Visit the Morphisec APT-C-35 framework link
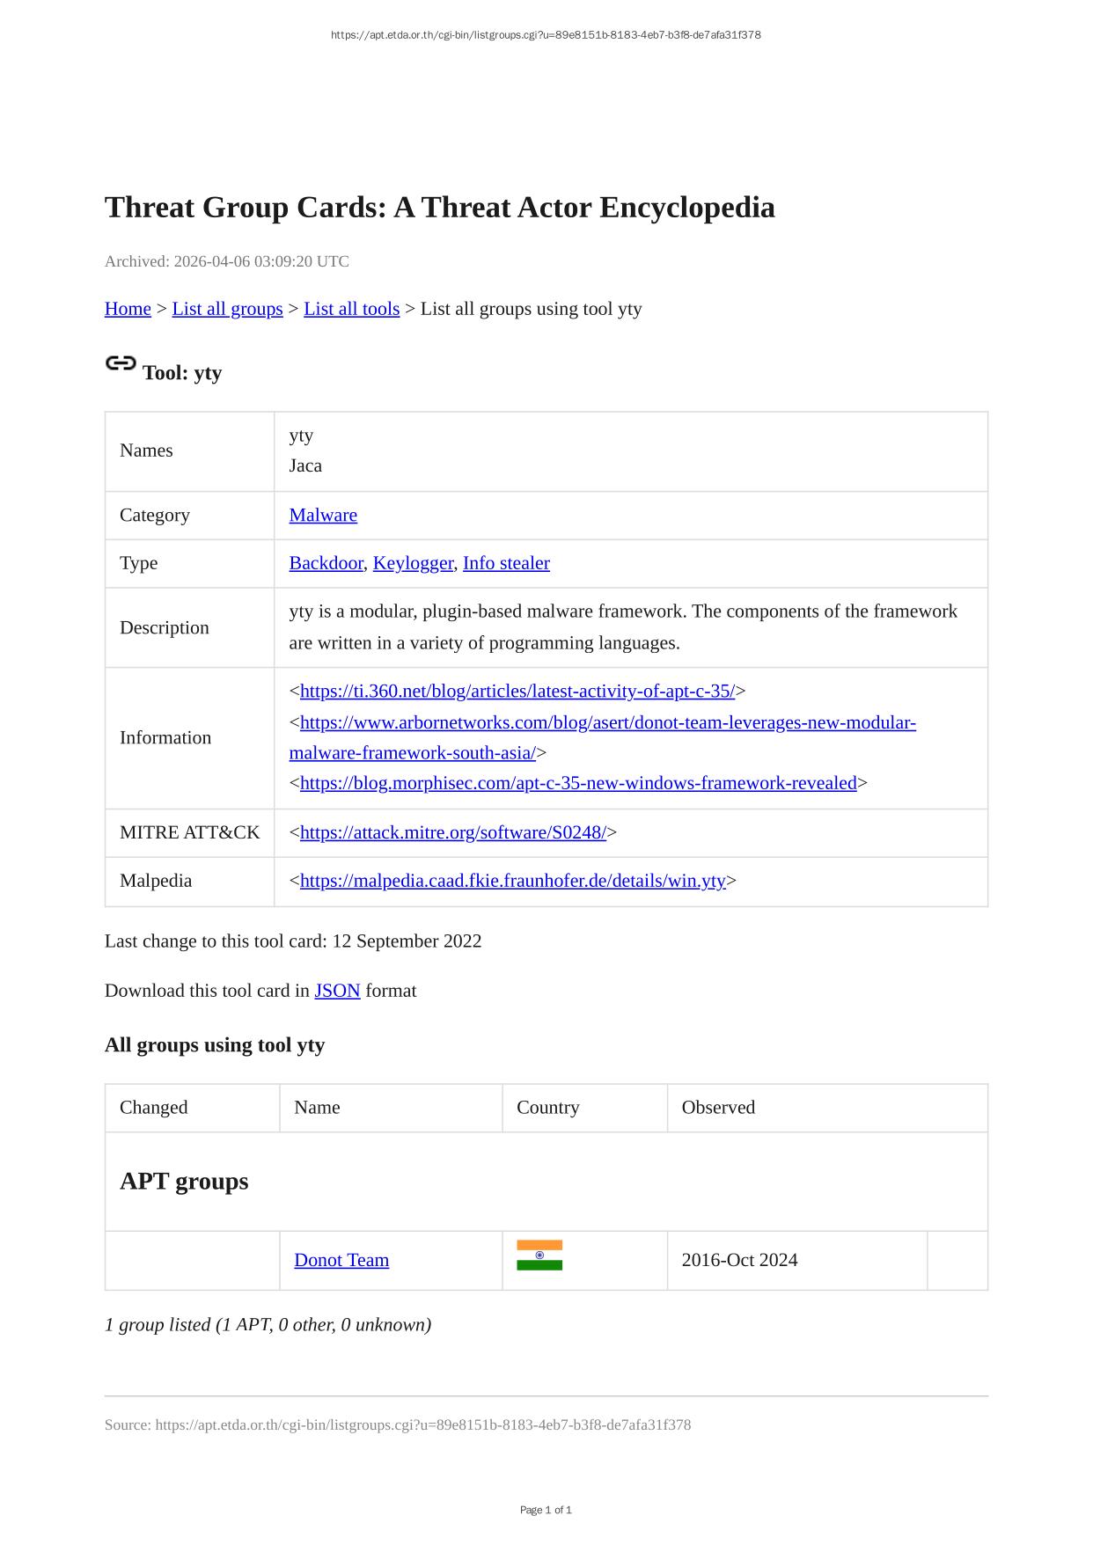This screenshot has height=1545, width=1093. pyautogui.click(x=578, y=783)
